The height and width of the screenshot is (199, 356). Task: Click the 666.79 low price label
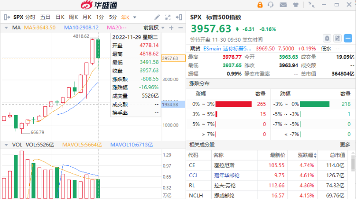coord(37,132)
